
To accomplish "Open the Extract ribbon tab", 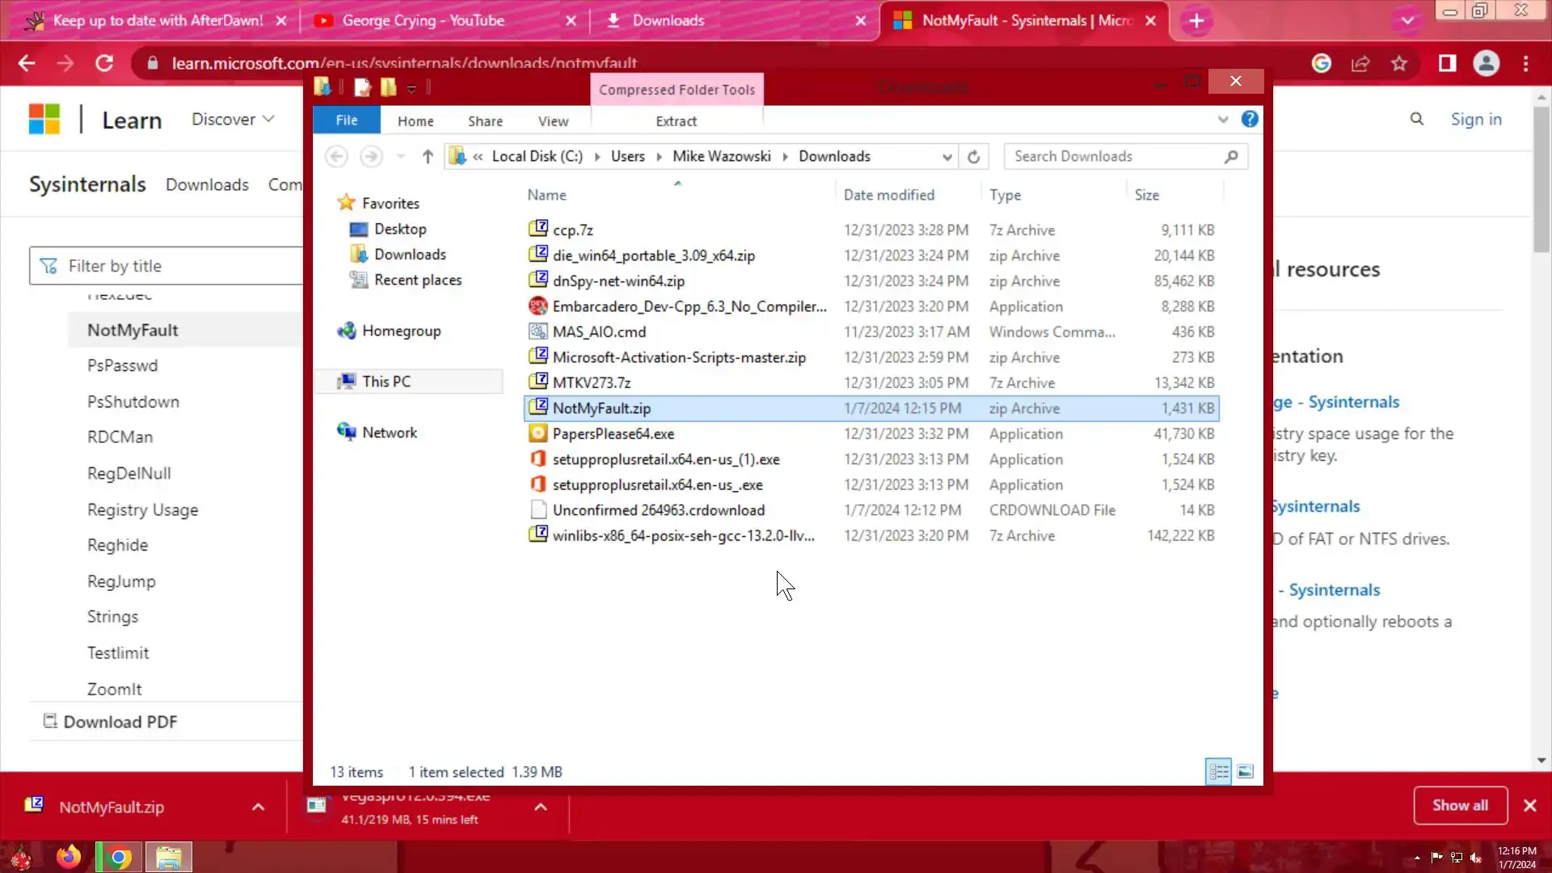I will 676,121.
